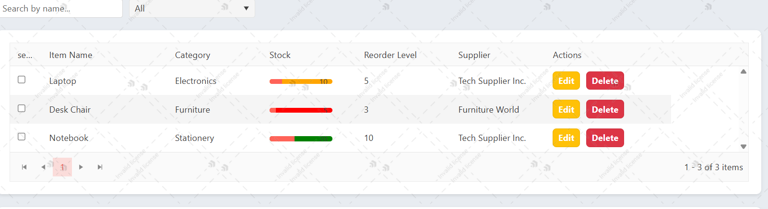Edit the Laptop item

coord(566,81)
